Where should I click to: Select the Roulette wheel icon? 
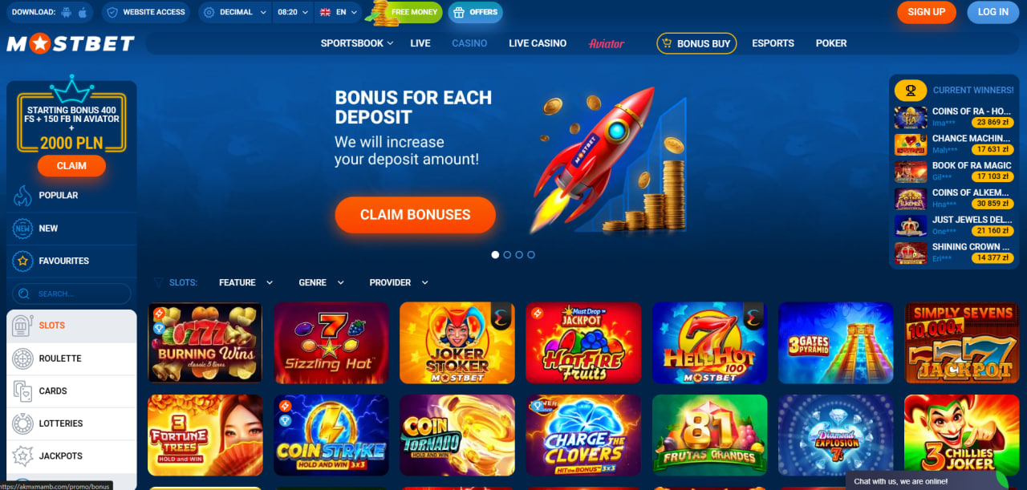pyautogui.click(x=22, y=358)
